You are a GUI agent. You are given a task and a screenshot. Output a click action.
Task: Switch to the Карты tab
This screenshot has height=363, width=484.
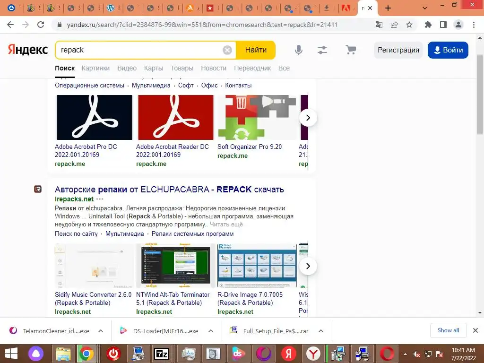[154, 68]
